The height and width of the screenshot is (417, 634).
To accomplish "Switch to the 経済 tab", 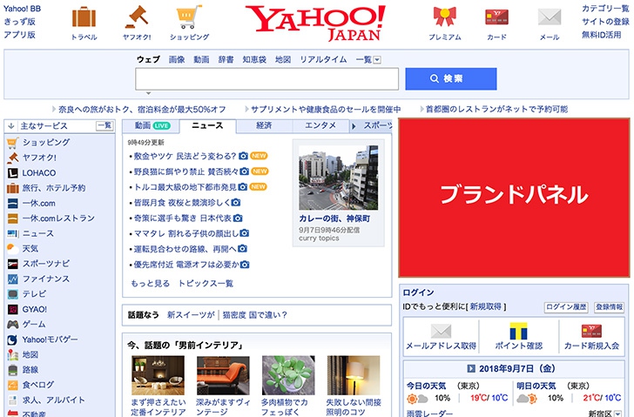I will [x=264, y=125].
